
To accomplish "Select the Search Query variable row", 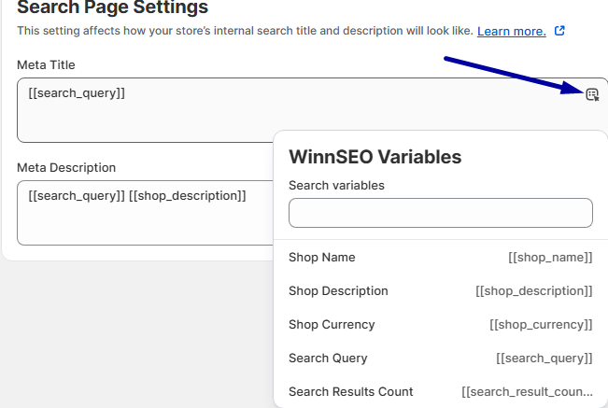I will 441,358.
